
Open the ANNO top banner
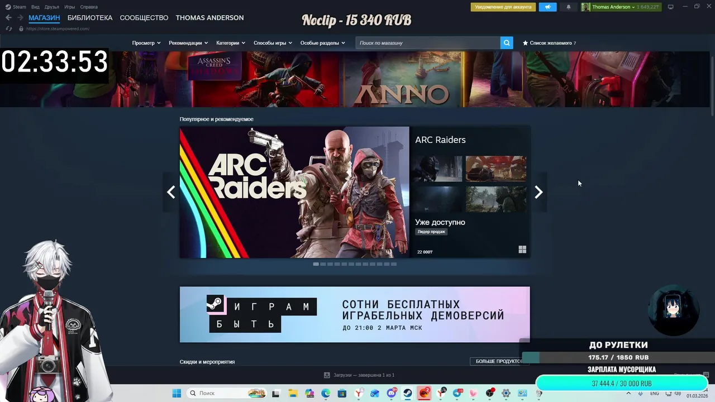[x=401, y=79]
